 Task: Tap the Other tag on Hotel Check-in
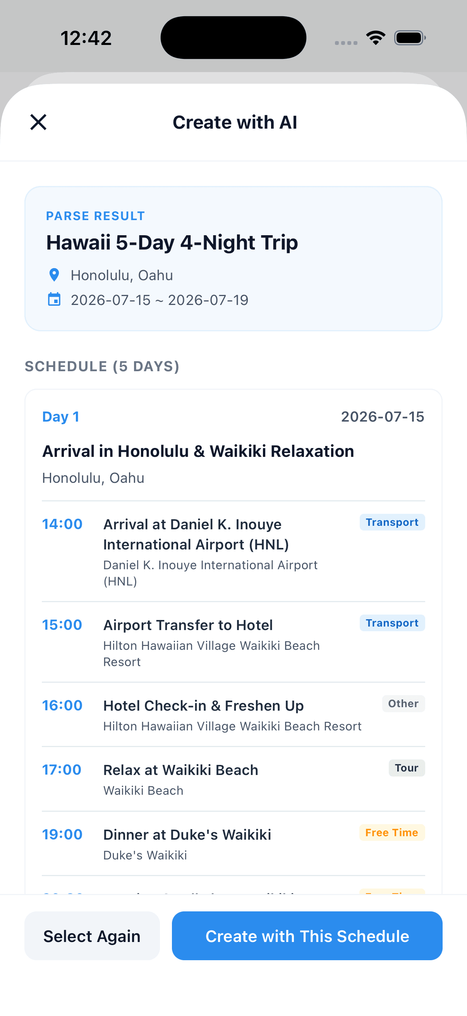(x=403, y=704)
